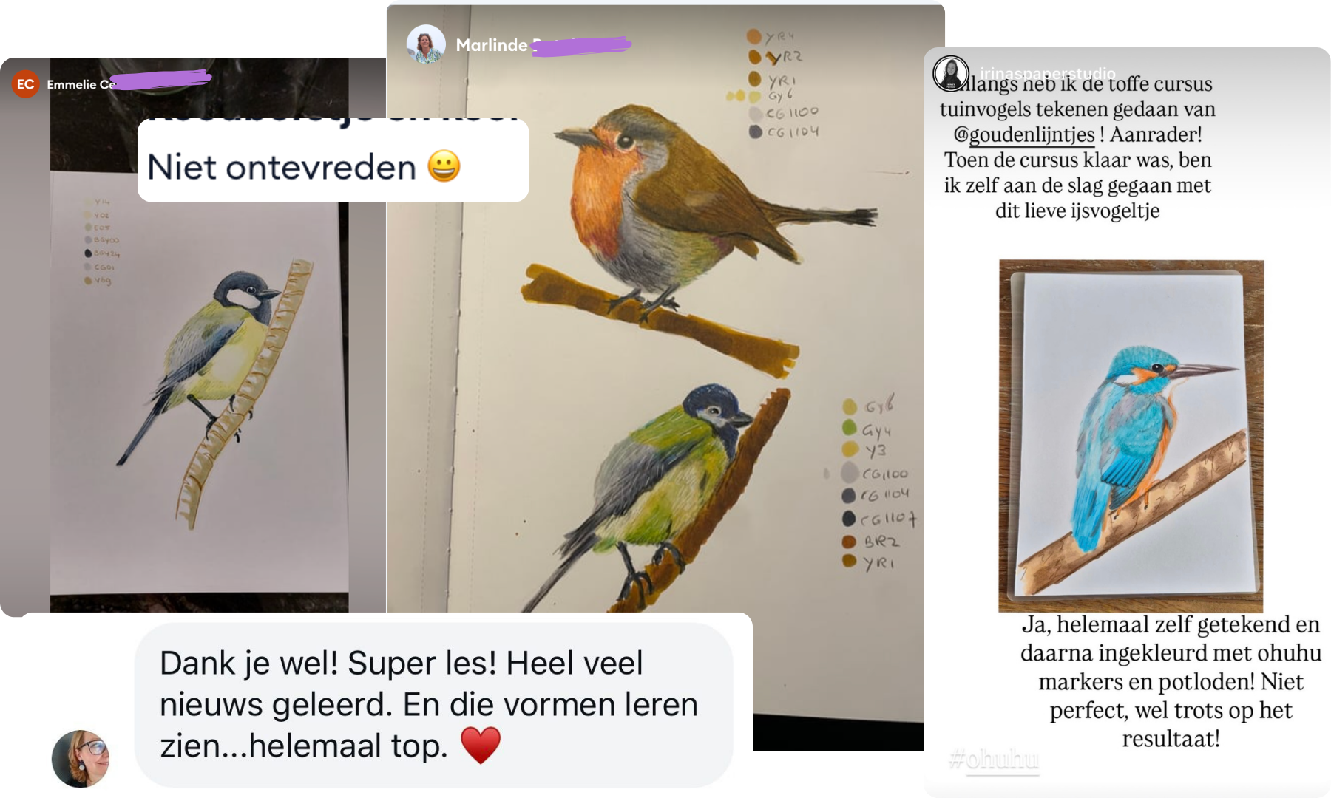Click the smiling face emoji

(x=444, y=166)
